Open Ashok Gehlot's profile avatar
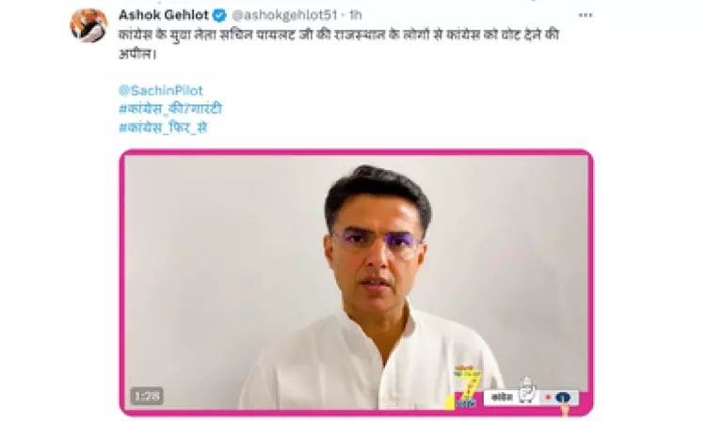The image size is (706, 423). pos(88,25)
